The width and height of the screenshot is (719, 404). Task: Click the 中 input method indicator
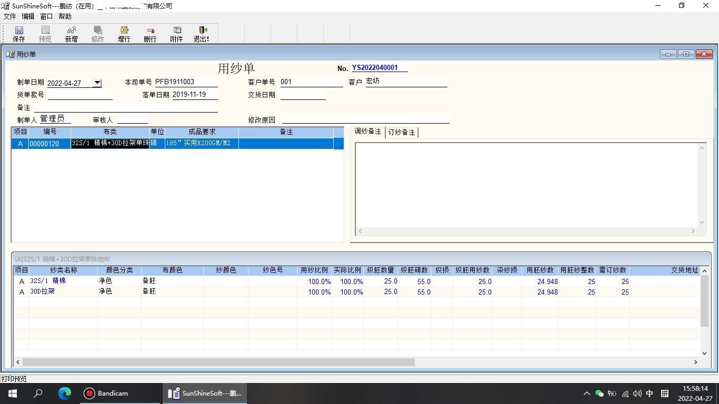pyautogui.click(x=650, y=393)
